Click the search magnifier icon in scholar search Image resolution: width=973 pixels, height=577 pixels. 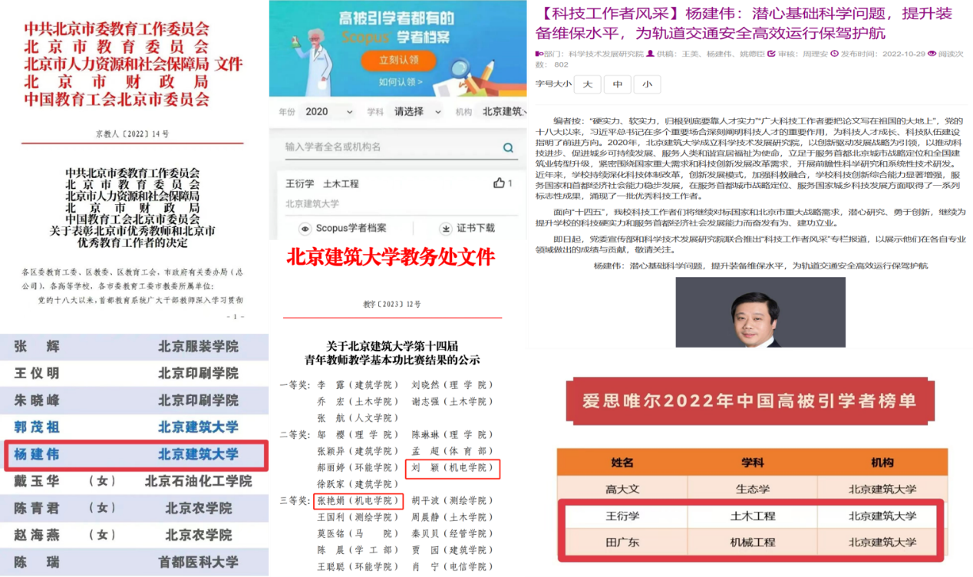pyautogui.click(x=508, y=147)
